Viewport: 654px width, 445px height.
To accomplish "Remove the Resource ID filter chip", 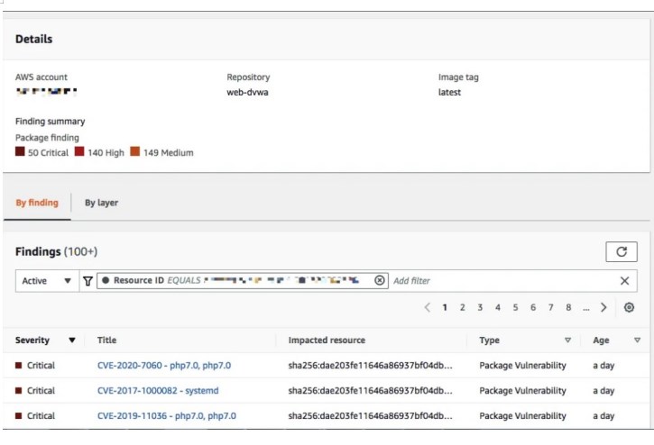I will [380, 281].
